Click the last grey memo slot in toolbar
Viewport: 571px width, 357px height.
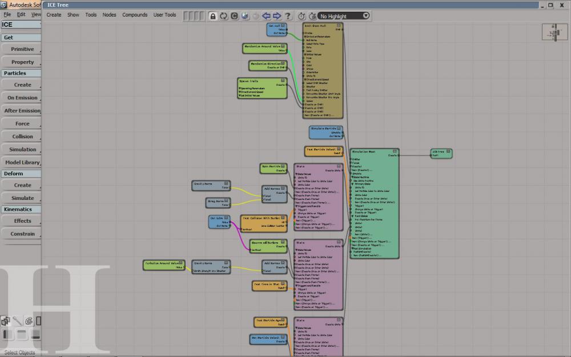click(202, 16)
